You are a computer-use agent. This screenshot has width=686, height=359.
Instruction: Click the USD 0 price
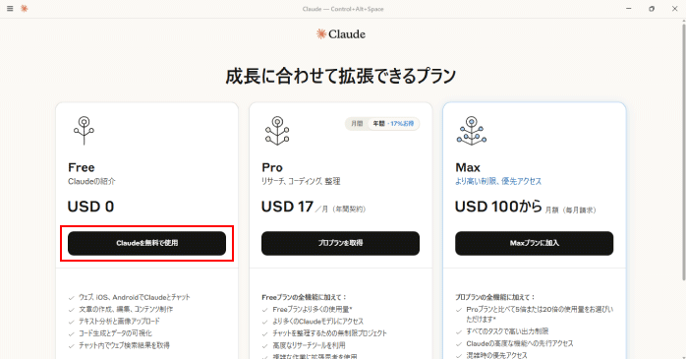click(90, 207)
